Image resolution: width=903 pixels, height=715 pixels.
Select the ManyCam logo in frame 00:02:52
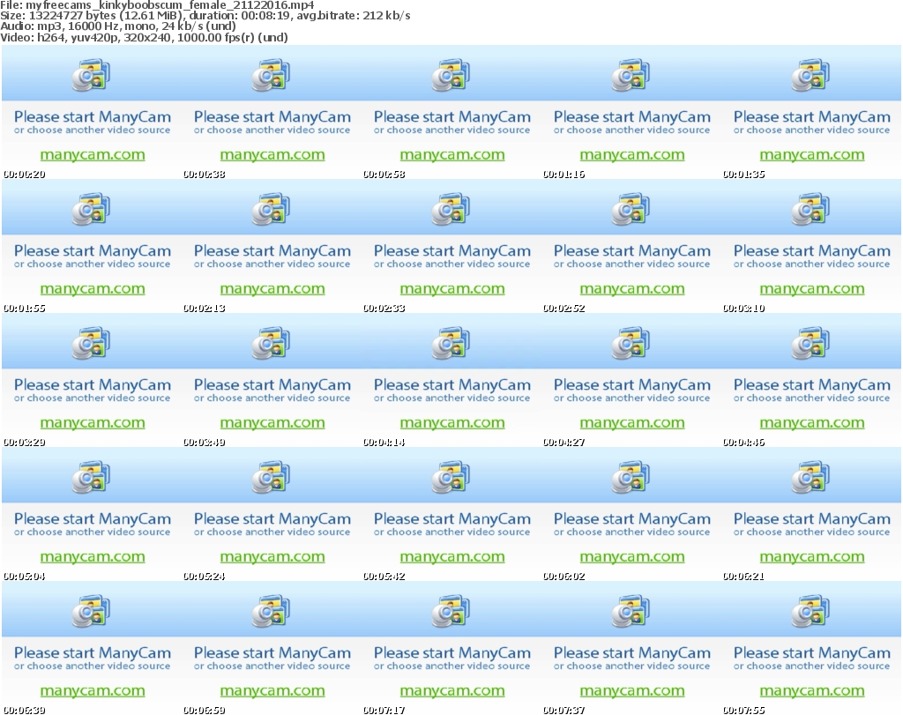click(631, 209)
